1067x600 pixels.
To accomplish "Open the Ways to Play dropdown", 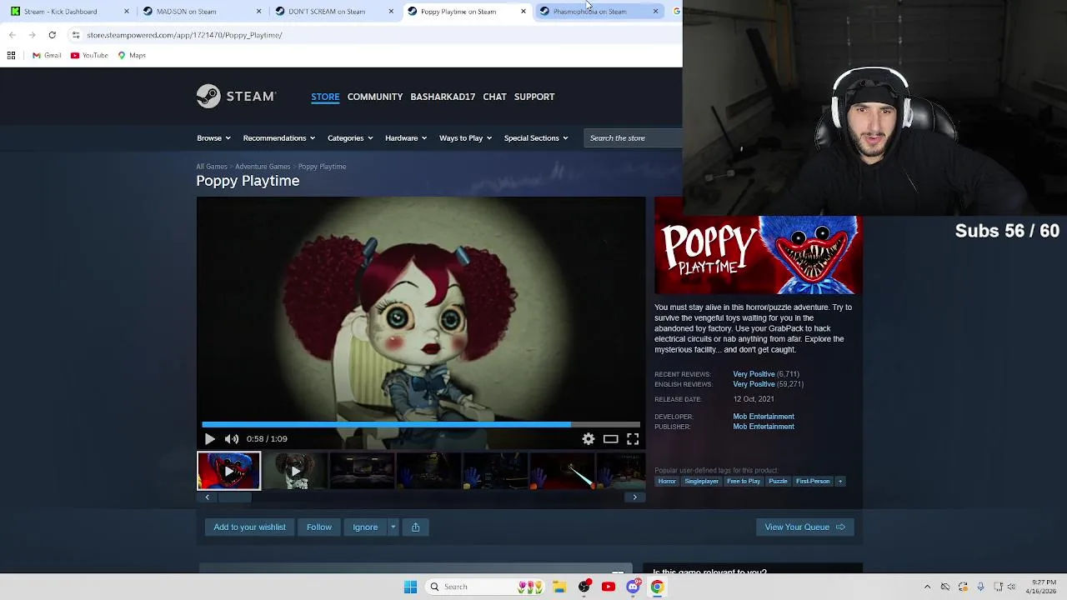I will [465, 138].
